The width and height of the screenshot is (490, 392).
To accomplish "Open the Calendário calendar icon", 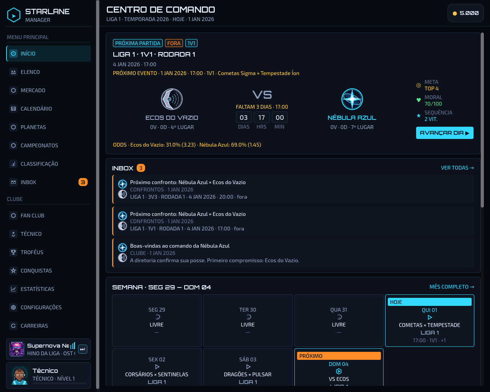I will (x=13, y=109).
